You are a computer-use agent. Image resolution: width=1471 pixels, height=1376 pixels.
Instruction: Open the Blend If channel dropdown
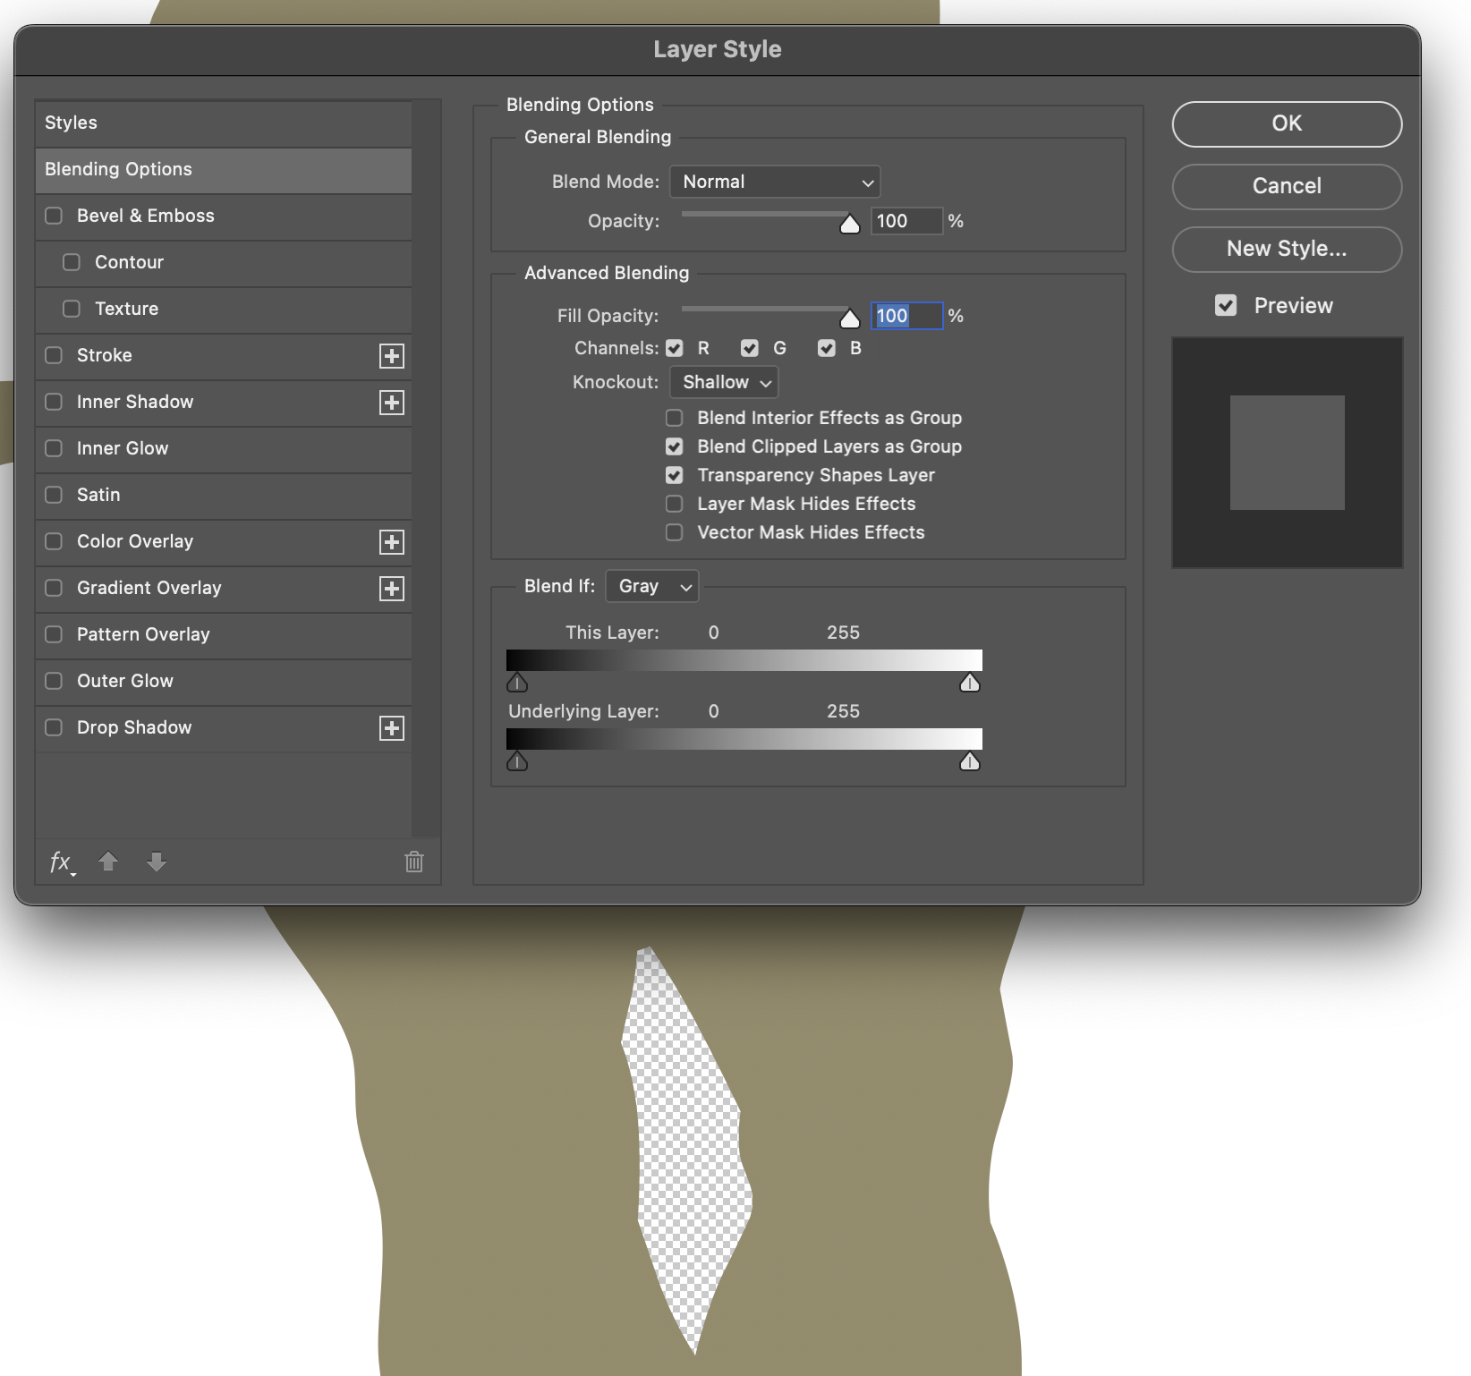(x=651, y=586)
